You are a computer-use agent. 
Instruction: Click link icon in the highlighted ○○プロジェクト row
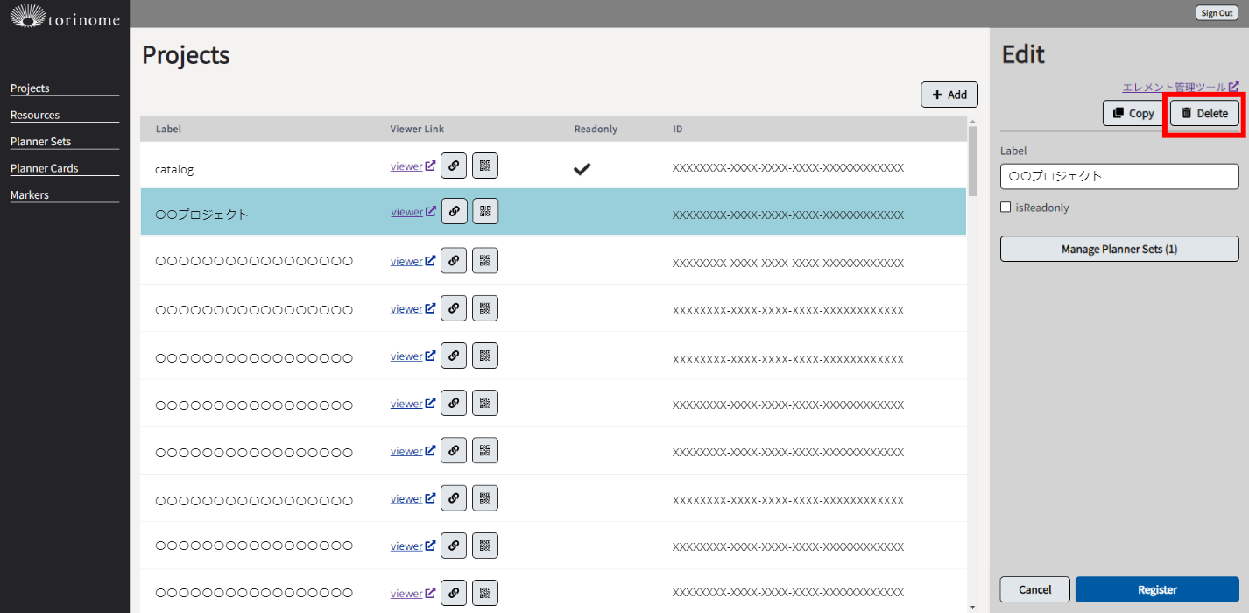[453, 211]
